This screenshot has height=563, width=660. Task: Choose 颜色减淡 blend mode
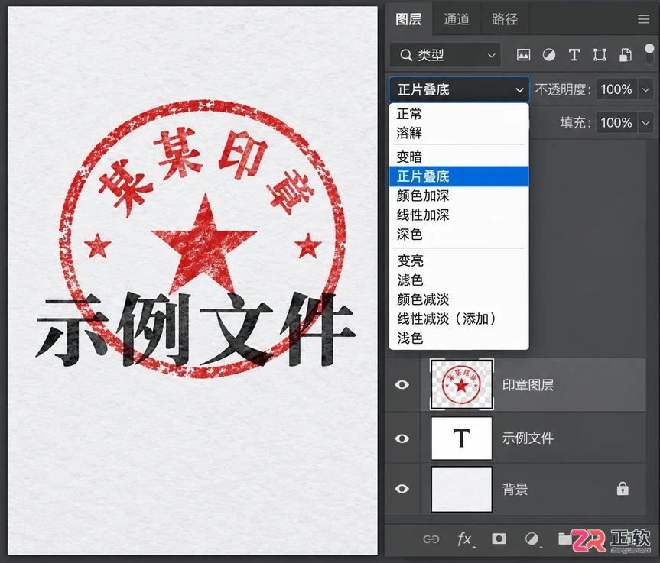pyautogui.click(x=459, y=299)
